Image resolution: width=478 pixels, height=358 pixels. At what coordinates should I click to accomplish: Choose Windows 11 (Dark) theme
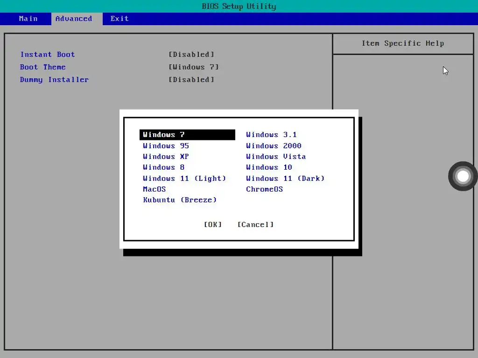[285, 179]
